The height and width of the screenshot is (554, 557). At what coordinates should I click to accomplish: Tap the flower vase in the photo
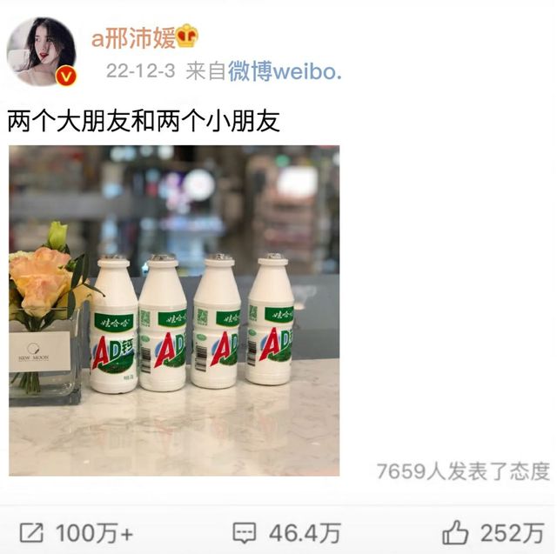coord(45,314)
